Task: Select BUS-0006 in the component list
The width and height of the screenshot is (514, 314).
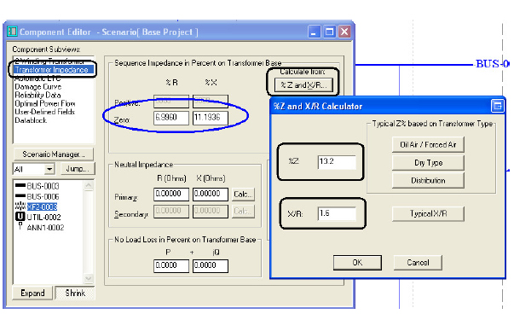Action: 43,196
